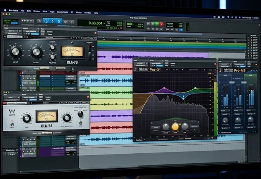
Task: Select the Zoomer magnifier tool
Action: pos(39,21)
